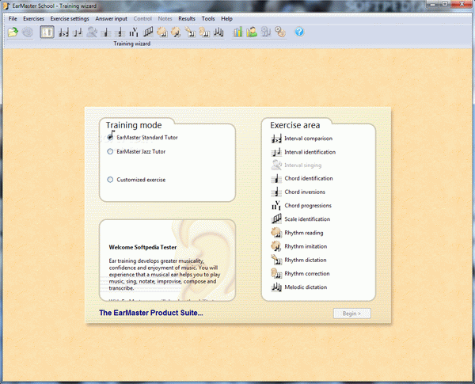This screenshot has height=384, width=475.
Task: Open the Results menu
Action: pos(187,17)
